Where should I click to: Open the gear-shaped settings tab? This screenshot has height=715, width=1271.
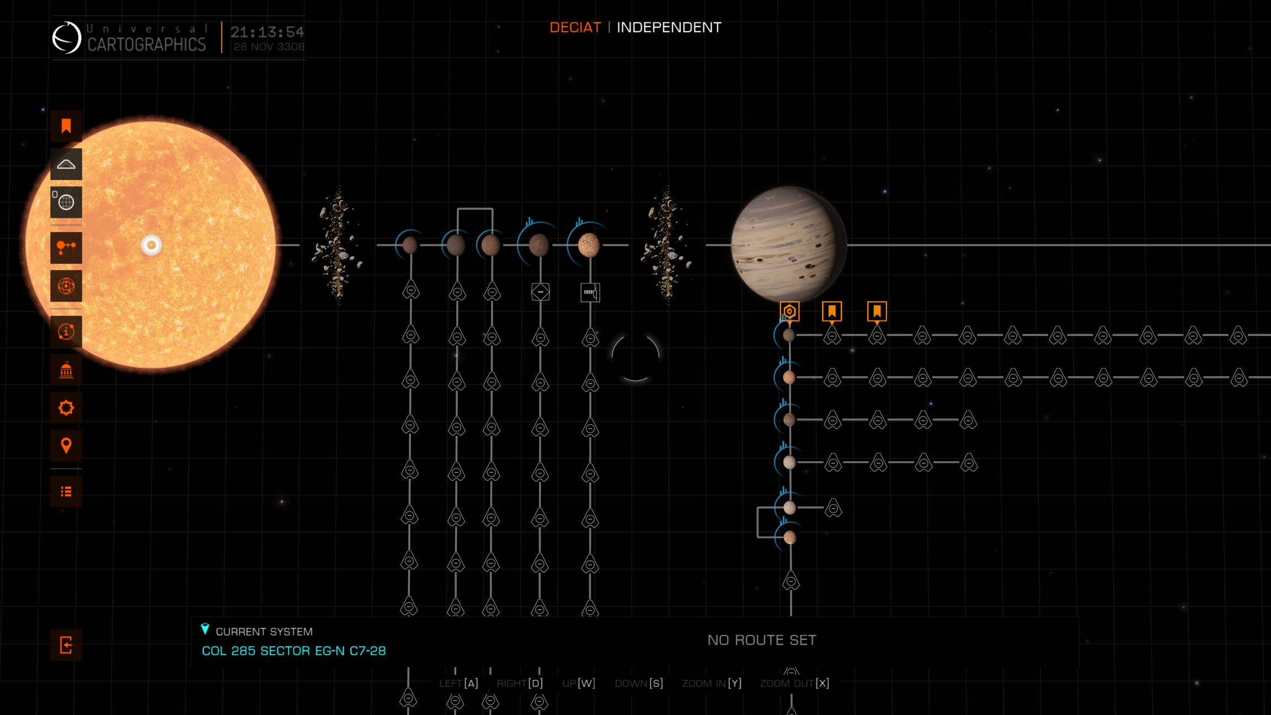[66, 408]
